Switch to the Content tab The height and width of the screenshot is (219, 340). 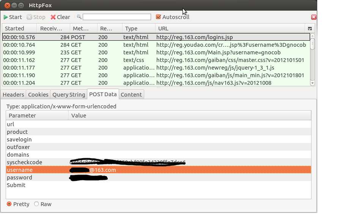(x=131, y=95)
